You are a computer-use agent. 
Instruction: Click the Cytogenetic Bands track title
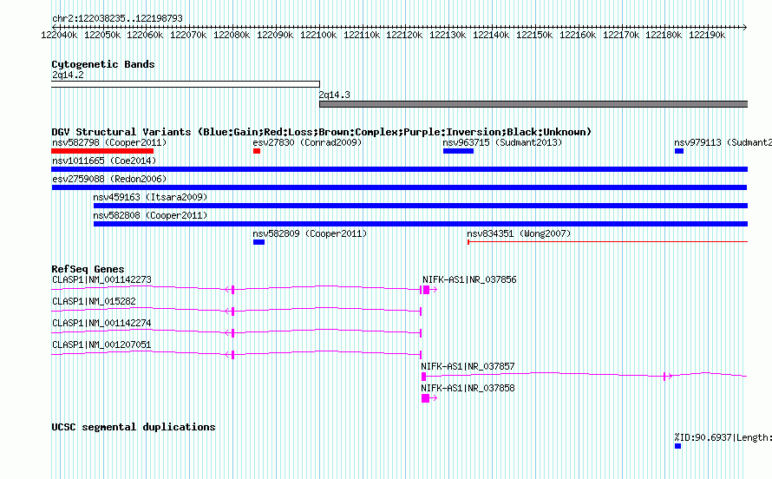[103, 64]
